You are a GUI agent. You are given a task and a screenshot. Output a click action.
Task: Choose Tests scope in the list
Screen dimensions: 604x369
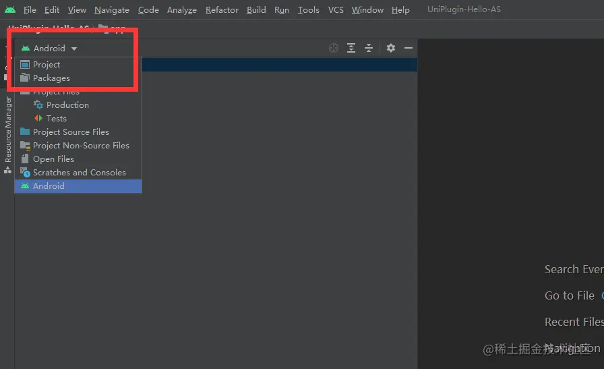pyautogui.click(x=78, y=118)
